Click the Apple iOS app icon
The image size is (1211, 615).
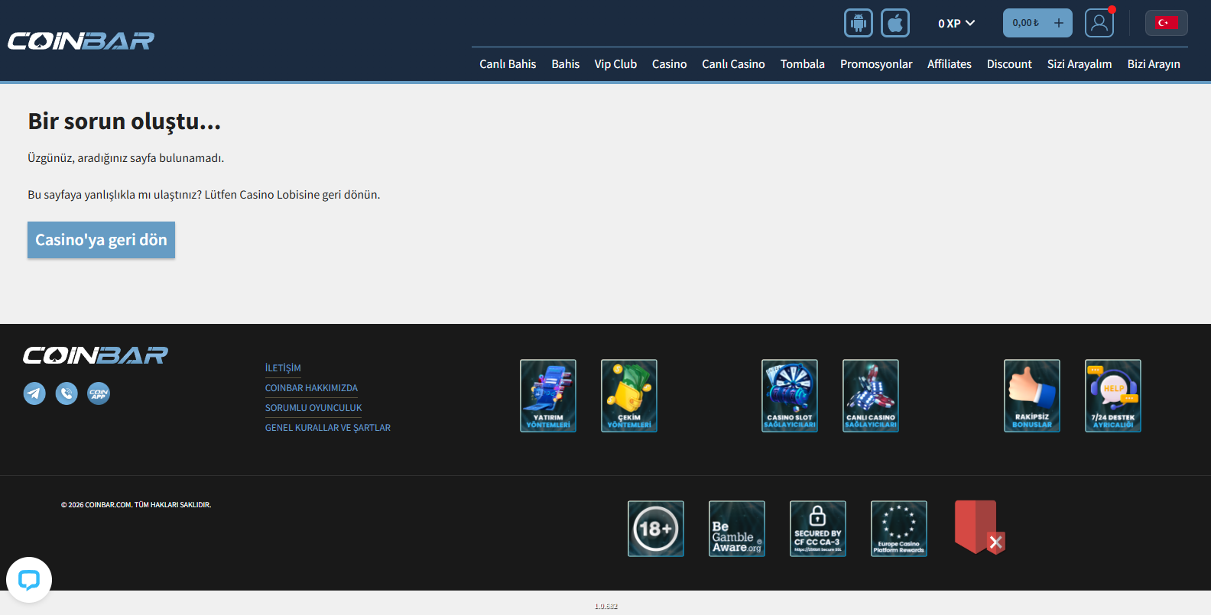click(x=894, y=23)
